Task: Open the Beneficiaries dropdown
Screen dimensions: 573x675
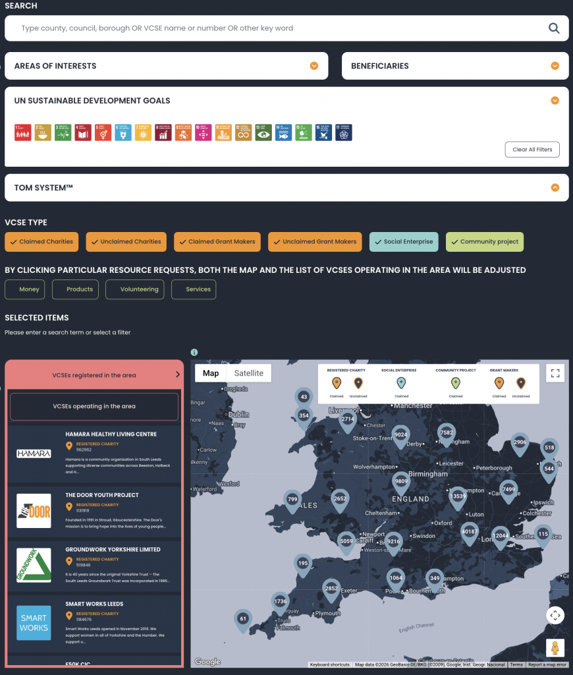Action: (x=555, y=66)
